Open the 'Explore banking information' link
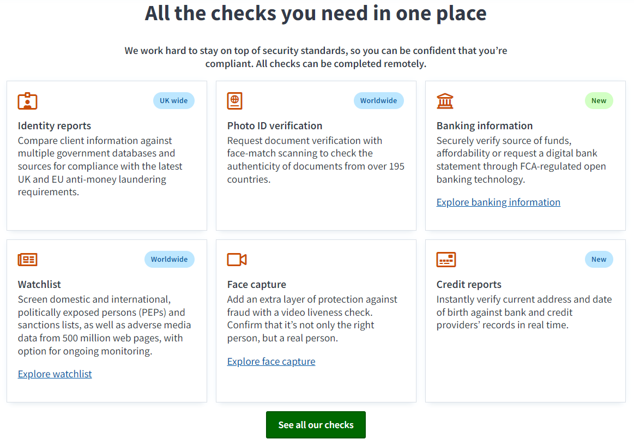This screenshot has height=445, width=634. pyautogui.click(x=498, y=202)
